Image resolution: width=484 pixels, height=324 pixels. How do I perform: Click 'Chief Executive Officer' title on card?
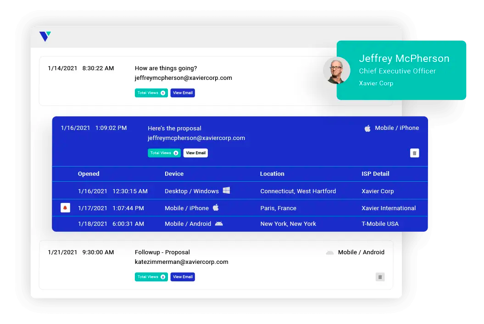click(x=397, y=71)
